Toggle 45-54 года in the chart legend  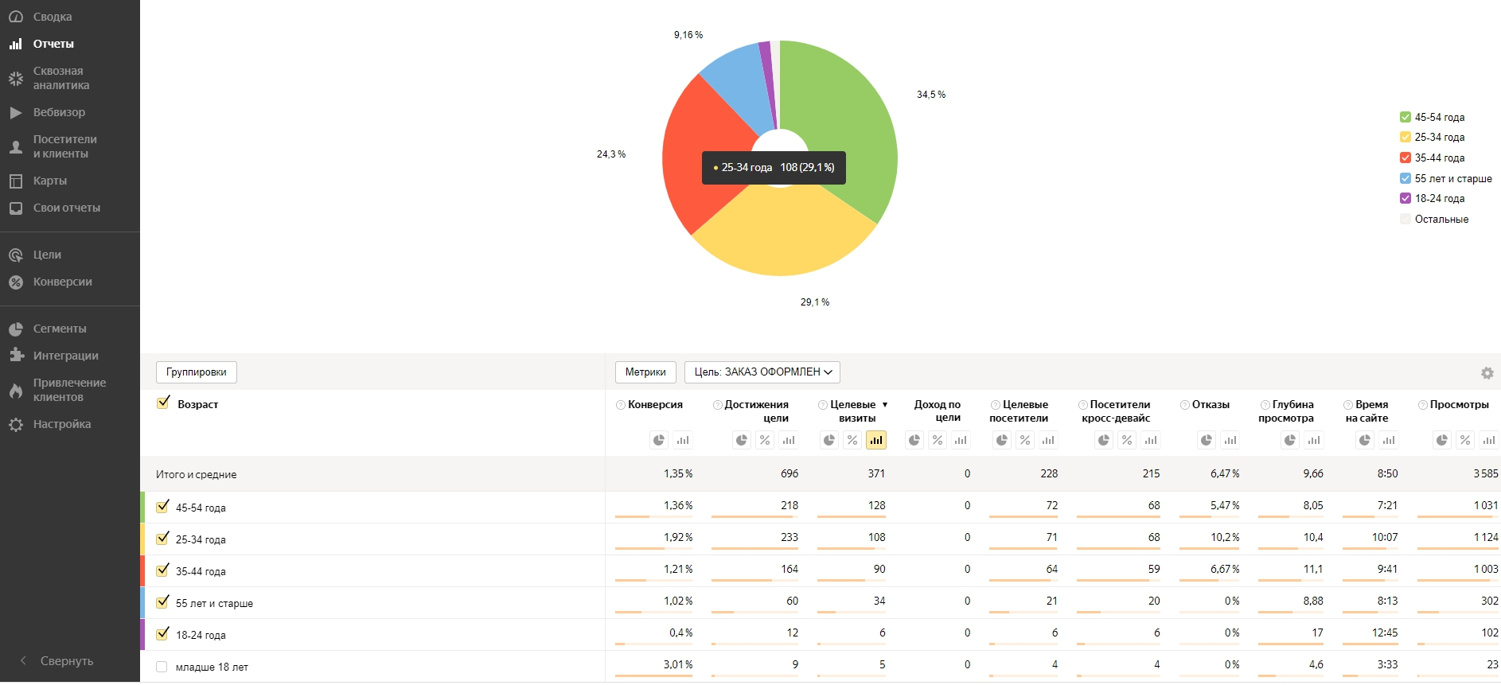pyautogui.click(x=1405, y=117)
